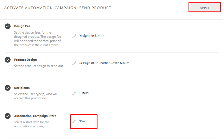Screen dimensions: 223x140
Task: Click the Apply button
Action: tap(205, 8)
